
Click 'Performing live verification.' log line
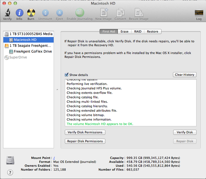[x=87, y=84]
